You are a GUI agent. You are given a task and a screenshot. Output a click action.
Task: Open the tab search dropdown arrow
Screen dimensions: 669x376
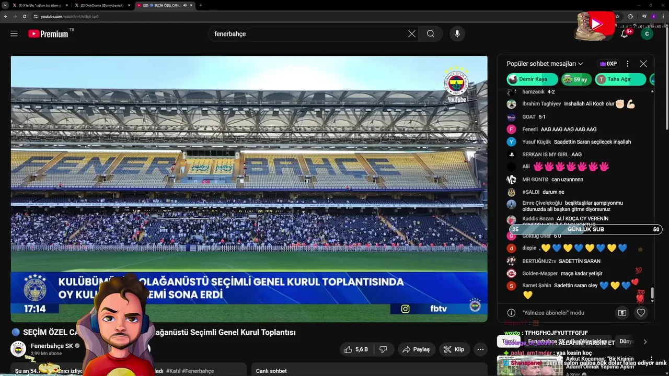click(5, 5)
